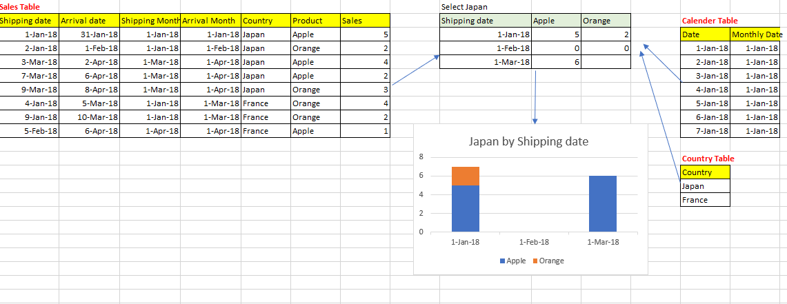This screenshot has height=304, width=787.
Task: Click the '8-Apr-18' arrival date cell
Action: [x=90, y=90]
